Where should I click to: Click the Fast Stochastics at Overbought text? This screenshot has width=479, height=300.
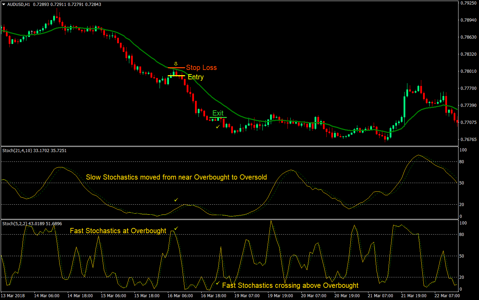click(x=118, y=231)
